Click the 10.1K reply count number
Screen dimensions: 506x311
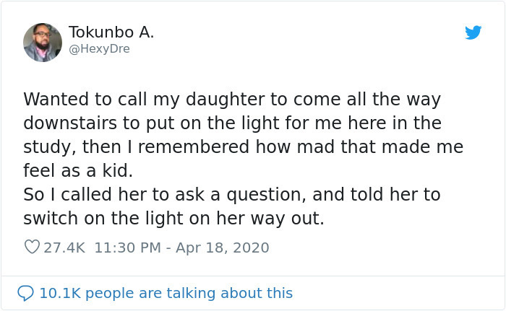click(x=59, y=293)
